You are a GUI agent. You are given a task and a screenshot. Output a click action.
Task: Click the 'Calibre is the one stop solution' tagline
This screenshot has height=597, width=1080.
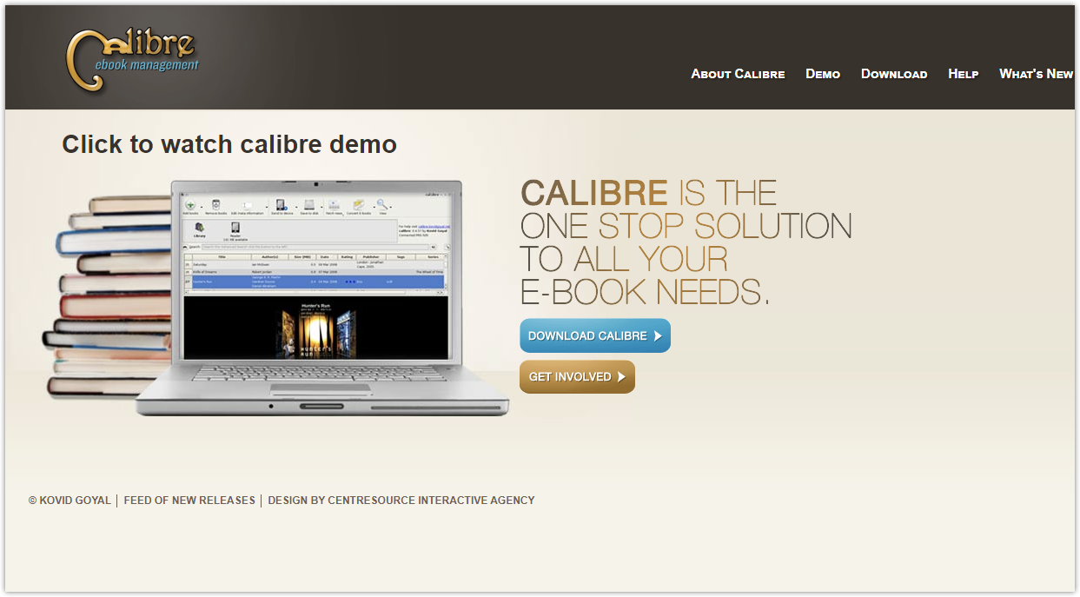686,242
